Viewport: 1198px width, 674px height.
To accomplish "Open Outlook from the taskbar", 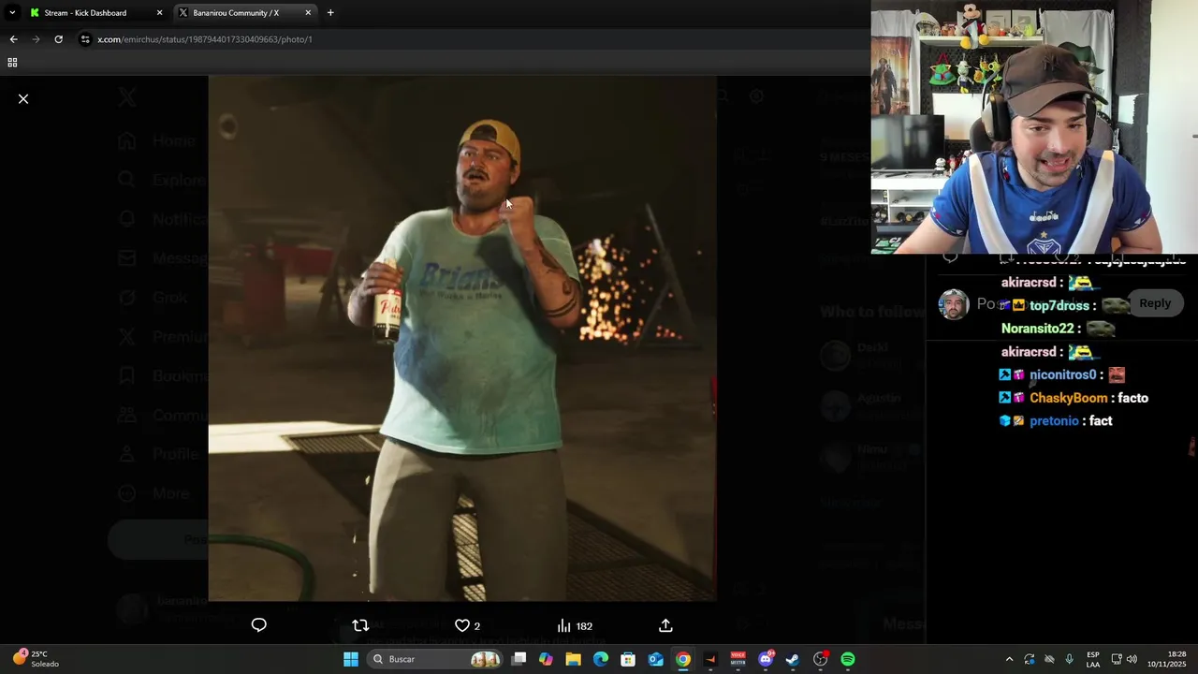I will 655,659.
